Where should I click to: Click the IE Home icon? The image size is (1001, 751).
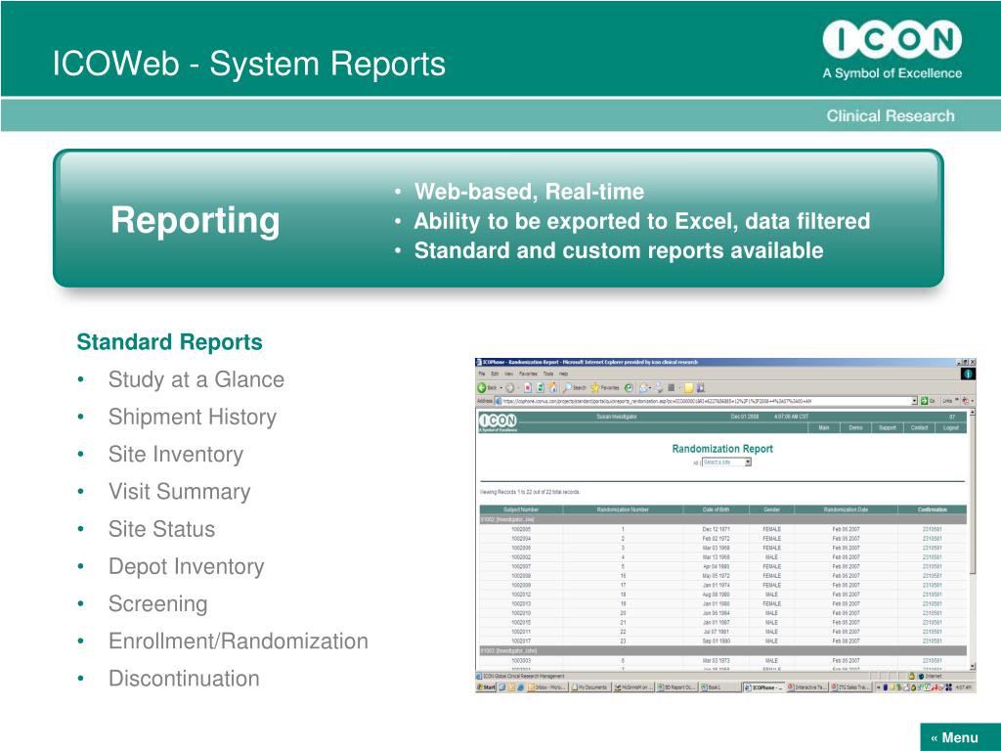click(x=552, y=387)
